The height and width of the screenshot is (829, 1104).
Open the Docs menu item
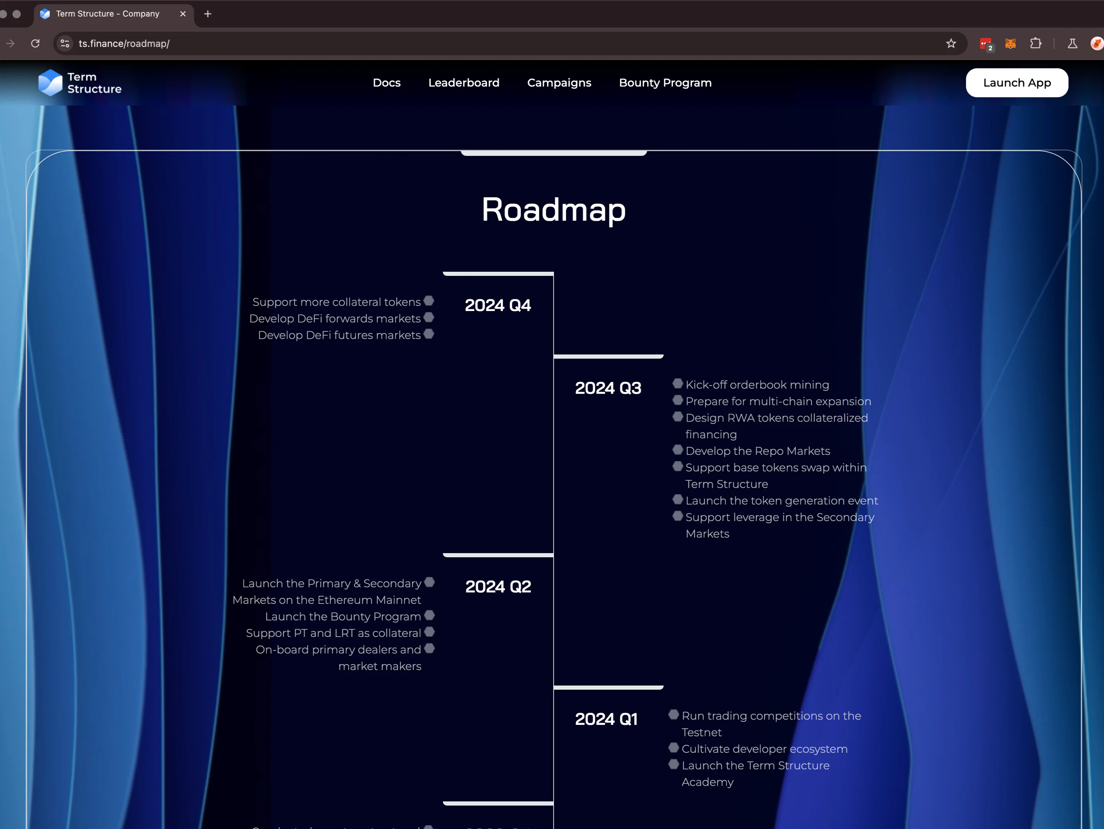(x=387, y=83)
